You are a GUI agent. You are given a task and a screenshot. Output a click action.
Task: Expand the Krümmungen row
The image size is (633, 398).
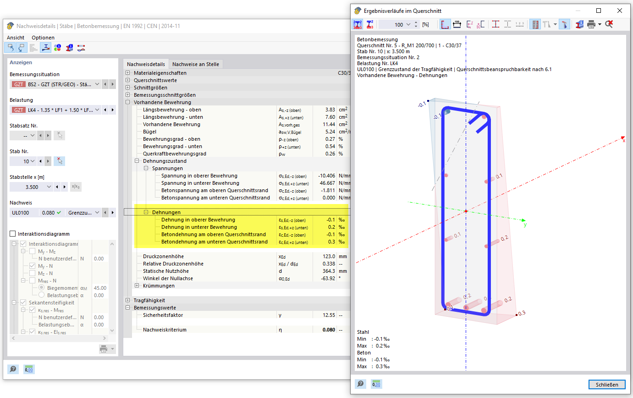pos(137,286)
